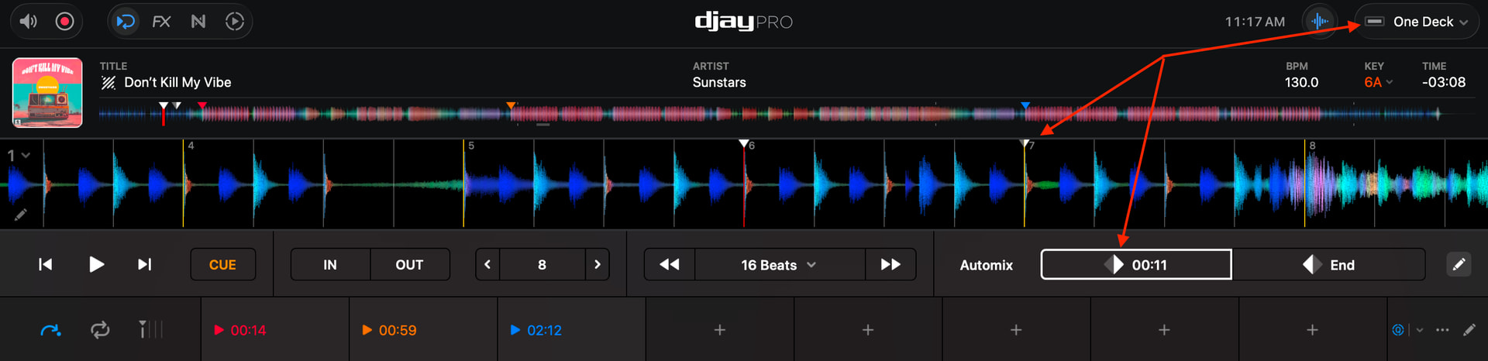
Task: Open the Neural Mix panel
Action: (x=198, y=22)
